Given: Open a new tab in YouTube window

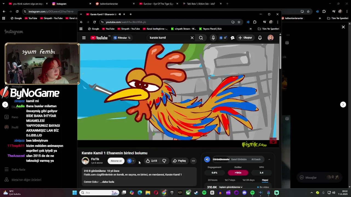Looking at the screenshot, I should pos(131,14).
